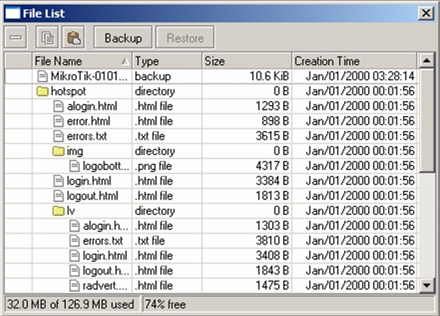This screenshot has height=316, width=440.
Task: Click the logout.html file icon
Action: [58, 196]
